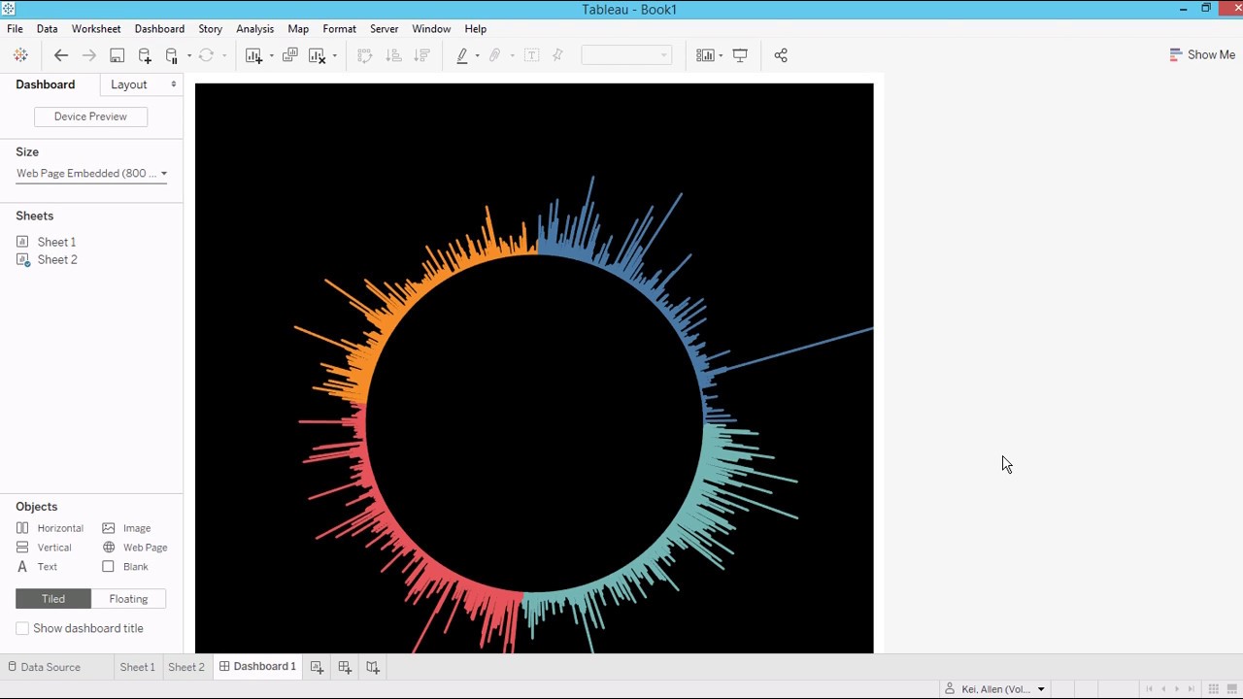Screen dimensions: 1243x699
Task: Switch to the Dashboard pane tab
Action: tap(45, 84)
